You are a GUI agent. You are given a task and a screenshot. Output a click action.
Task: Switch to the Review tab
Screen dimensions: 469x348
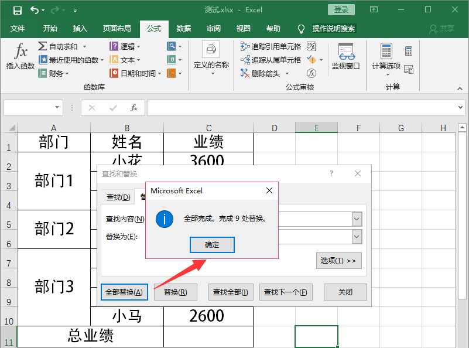pos(214,29)
